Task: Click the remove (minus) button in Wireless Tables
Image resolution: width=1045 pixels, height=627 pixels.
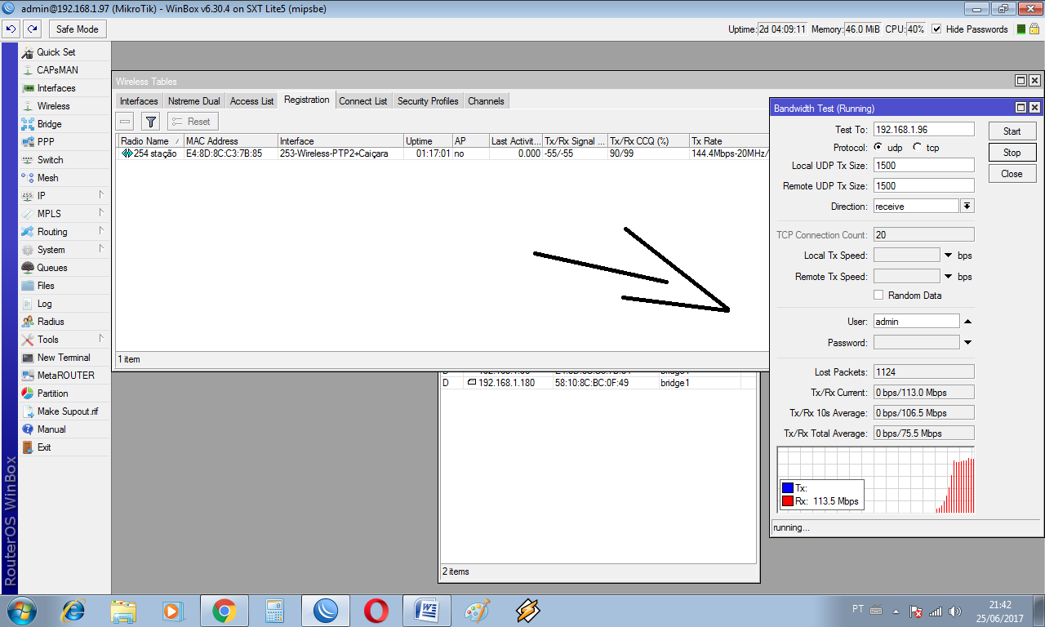Action: (x=125, y=122)
